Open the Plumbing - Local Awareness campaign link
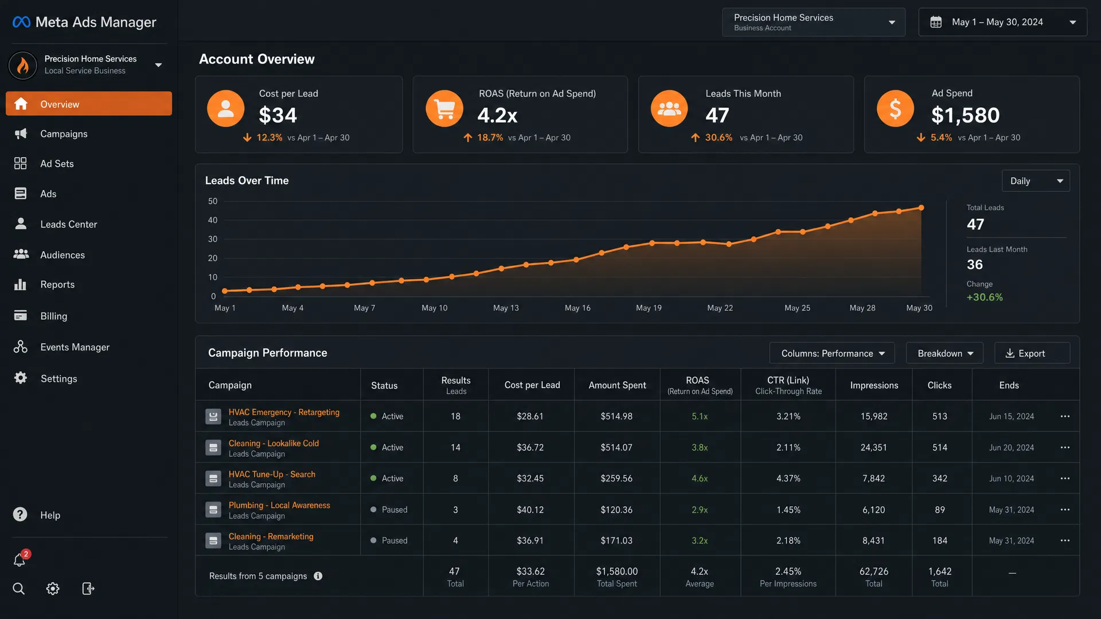The image size is (1101, 619). (279, 505)
